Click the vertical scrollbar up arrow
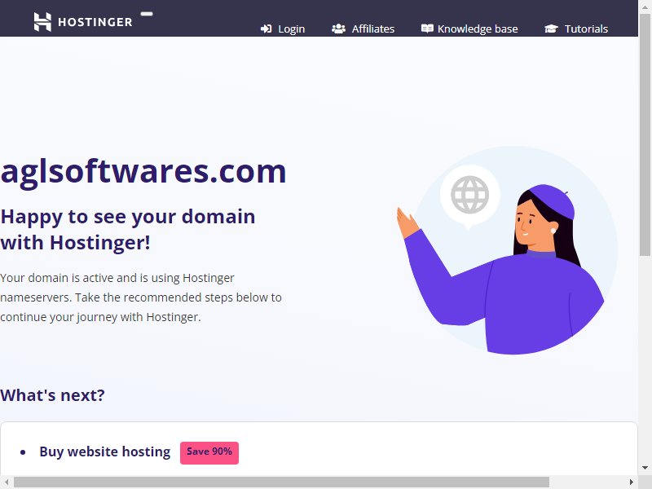This screenshot has width=652, height=489. click(645, 6)
